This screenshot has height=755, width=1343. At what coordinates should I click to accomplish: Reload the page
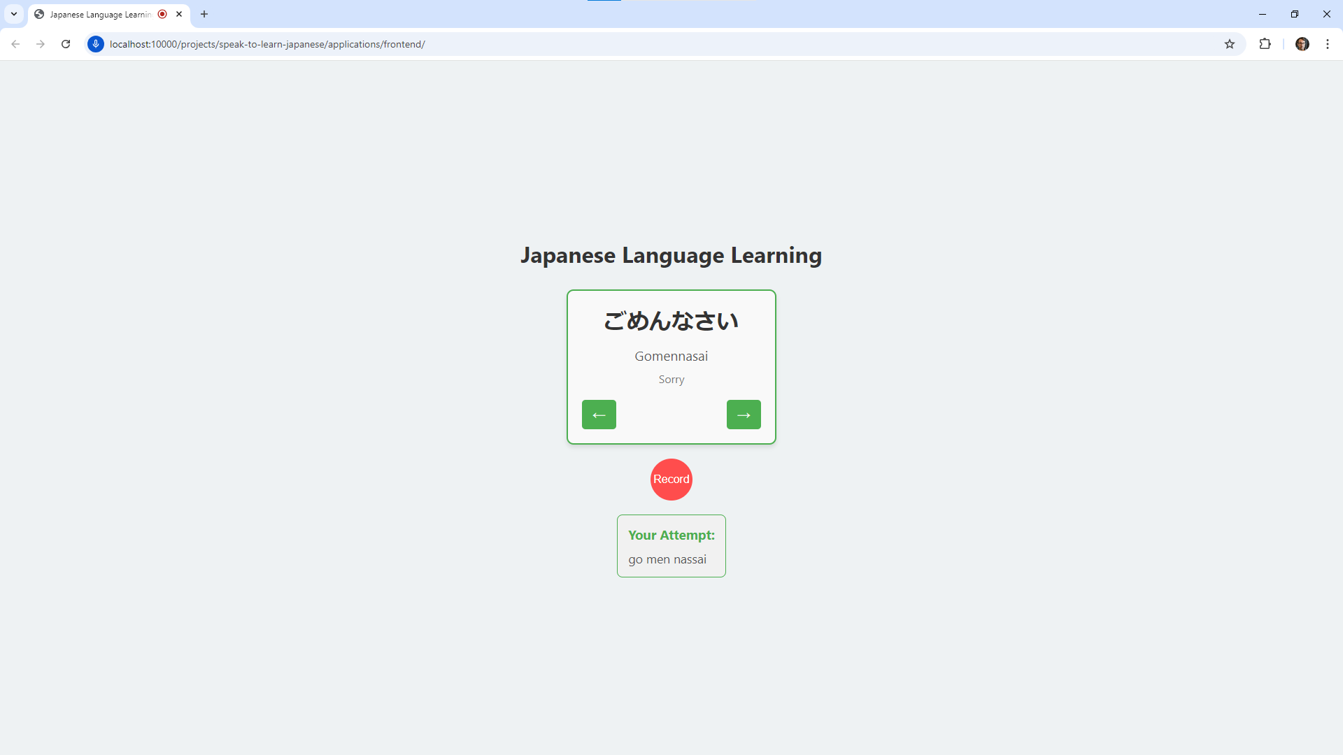pos(66,44)
